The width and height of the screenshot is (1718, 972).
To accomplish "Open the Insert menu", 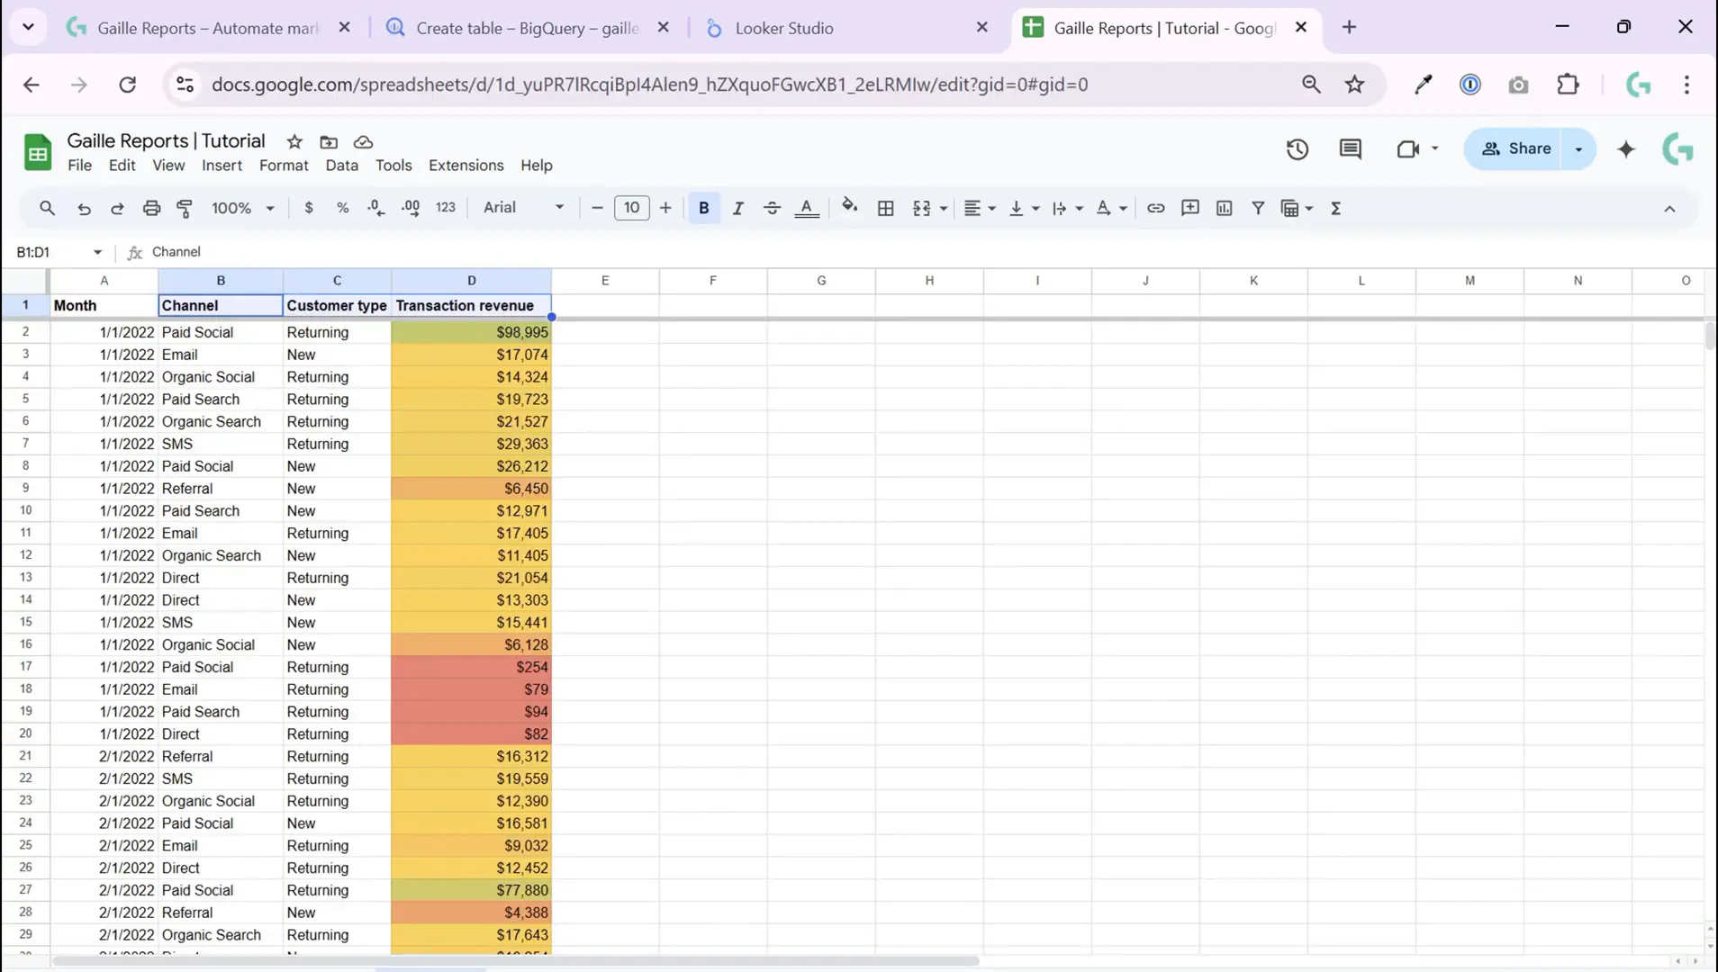I will 222,166.
